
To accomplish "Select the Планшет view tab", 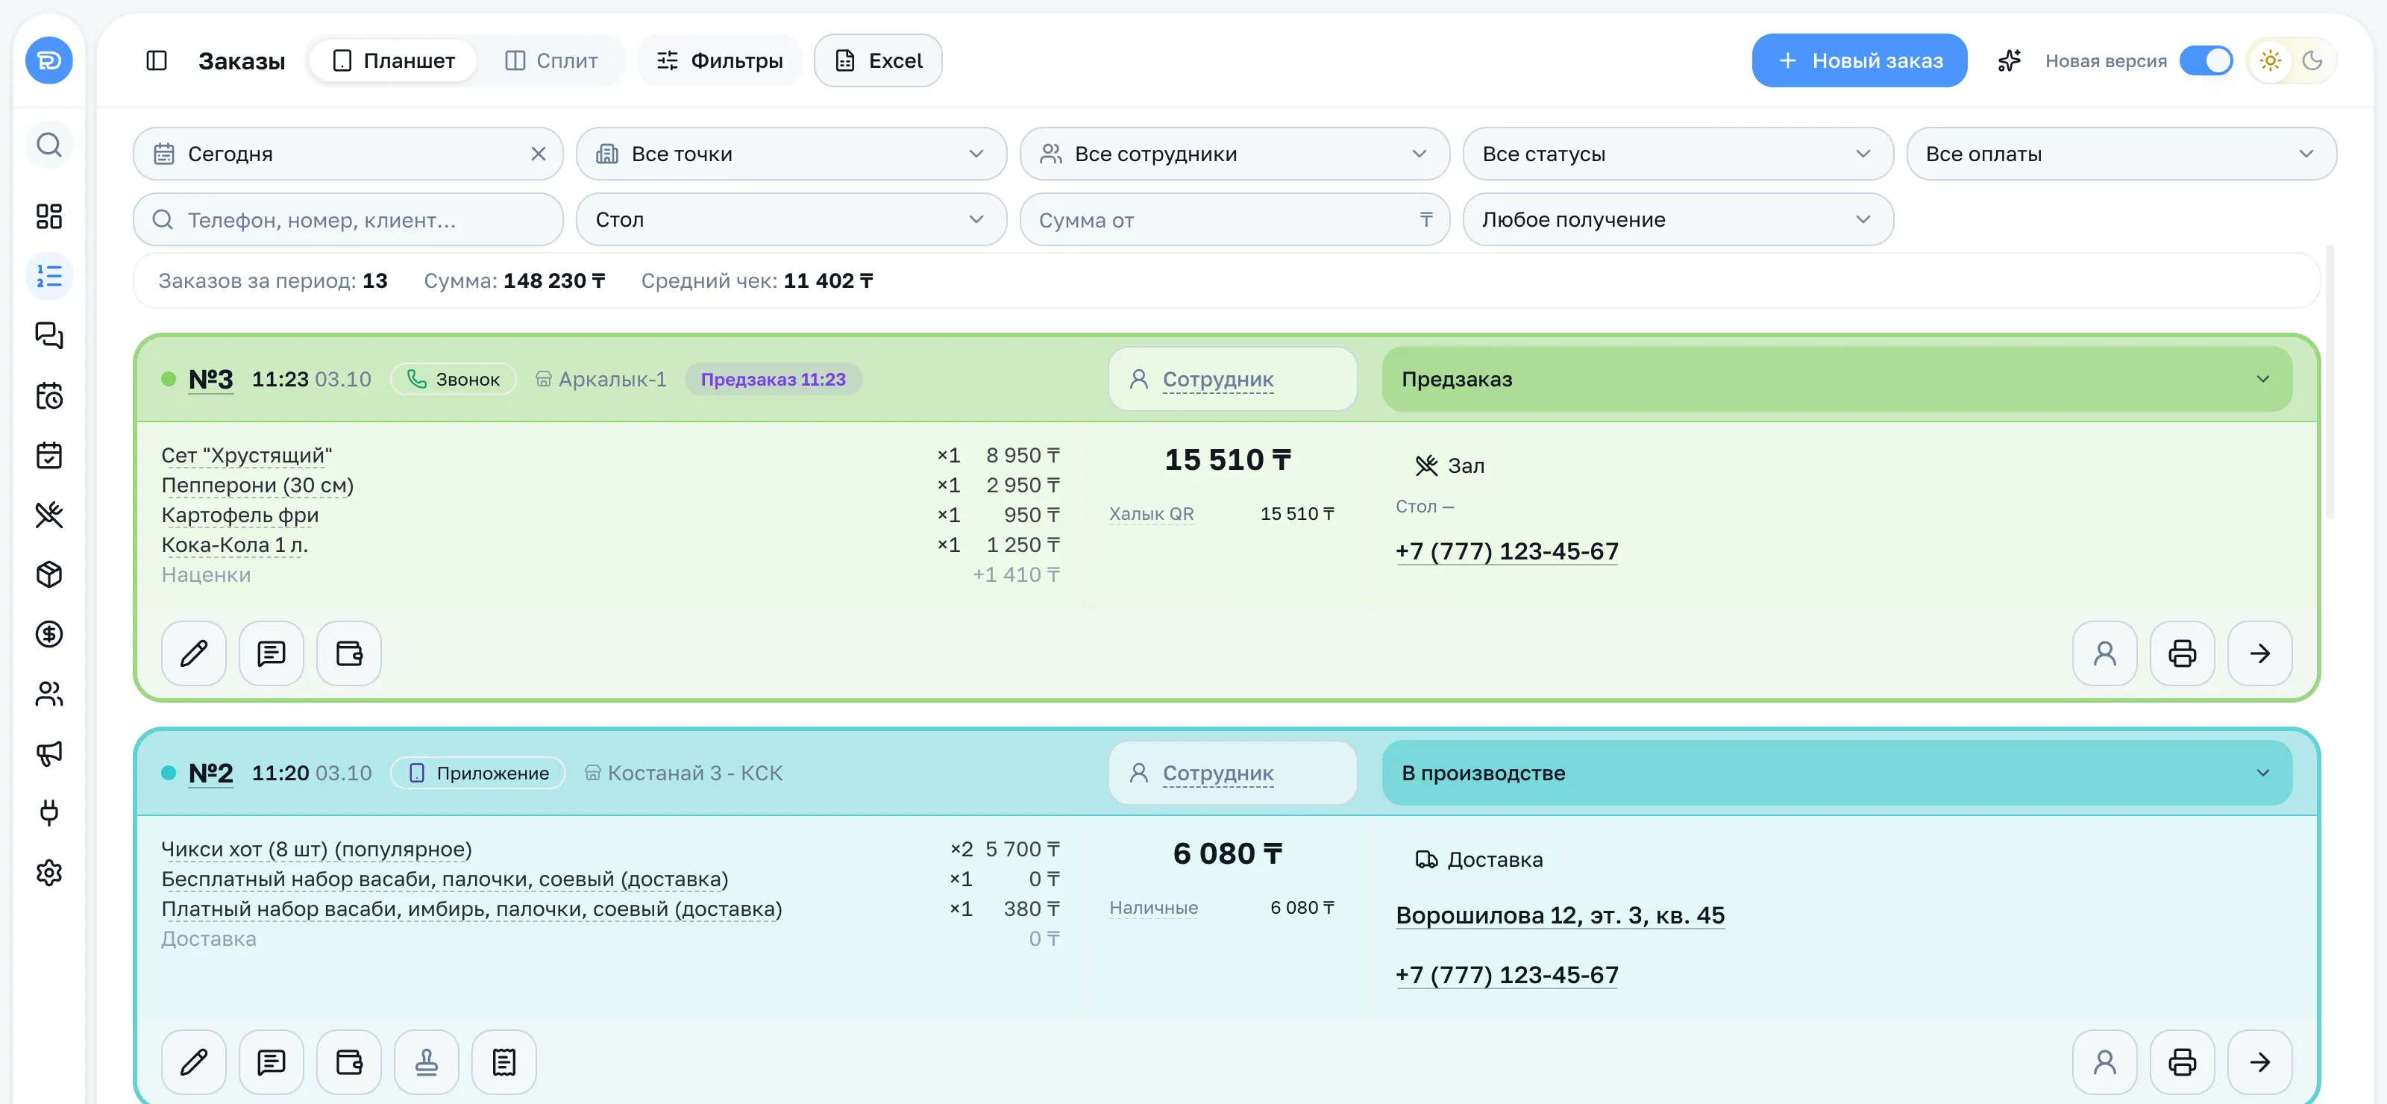I will (393, 60).
